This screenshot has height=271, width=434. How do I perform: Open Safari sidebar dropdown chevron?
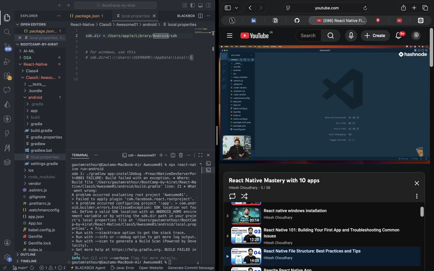[x=237, y=8]
